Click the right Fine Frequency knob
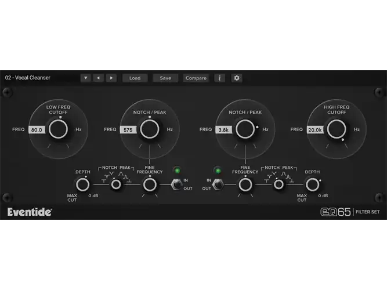This screenshot has height=290, width=387. tap(245, 184)
